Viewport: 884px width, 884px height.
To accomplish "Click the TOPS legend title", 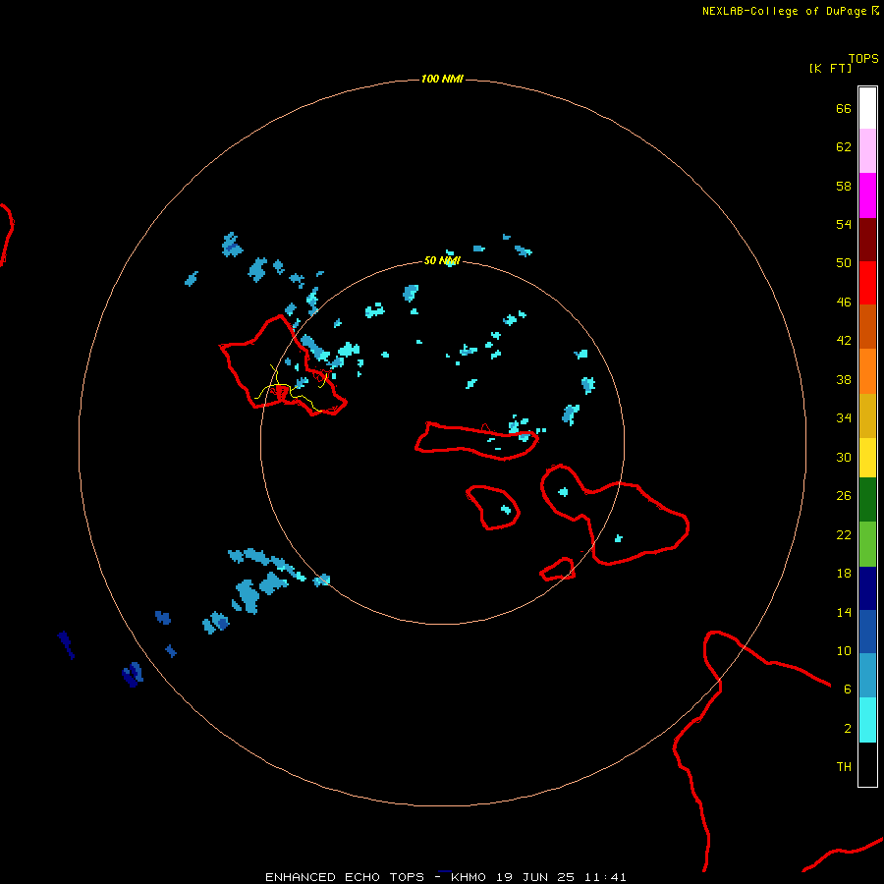I will (x=863, y=58).
